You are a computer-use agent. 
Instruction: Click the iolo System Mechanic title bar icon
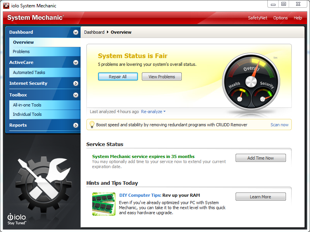pyautogui.click(x=6, y=6)
